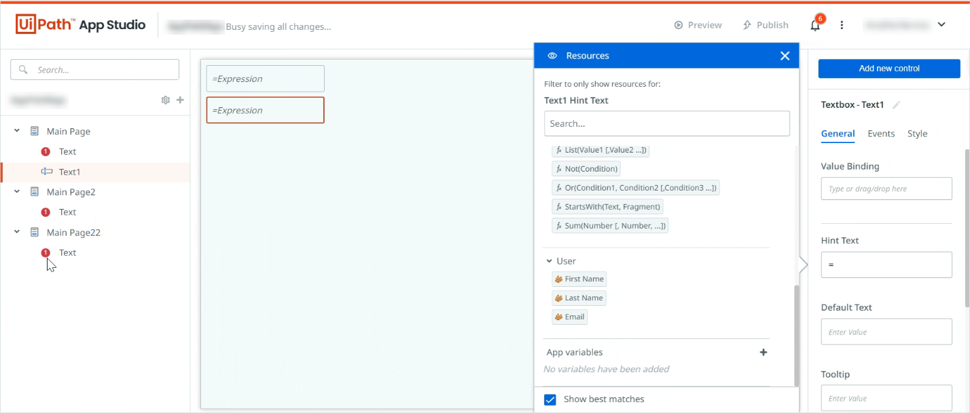Collapse the Main Page tree node
The width and height of the screenshot is (970, 413).
[17, 132]
